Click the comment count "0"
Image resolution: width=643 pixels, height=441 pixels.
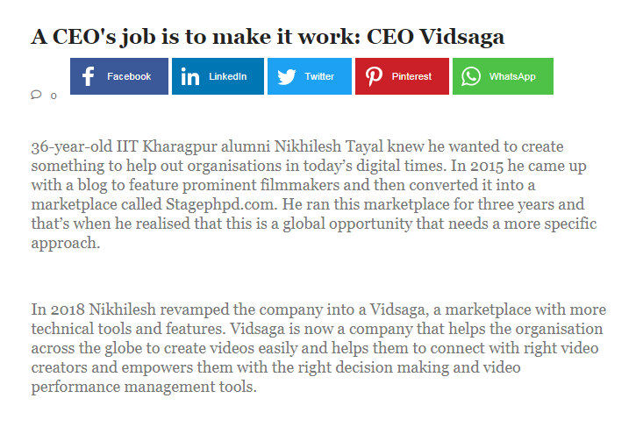tap(54, 96)
